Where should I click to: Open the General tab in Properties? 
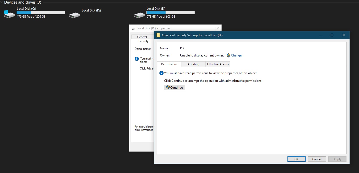(x=142, y=37)
